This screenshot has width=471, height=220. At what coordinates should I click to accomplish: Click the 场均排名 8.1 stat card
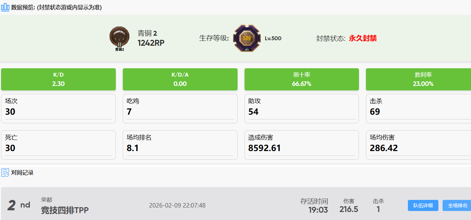coord(180,145)
